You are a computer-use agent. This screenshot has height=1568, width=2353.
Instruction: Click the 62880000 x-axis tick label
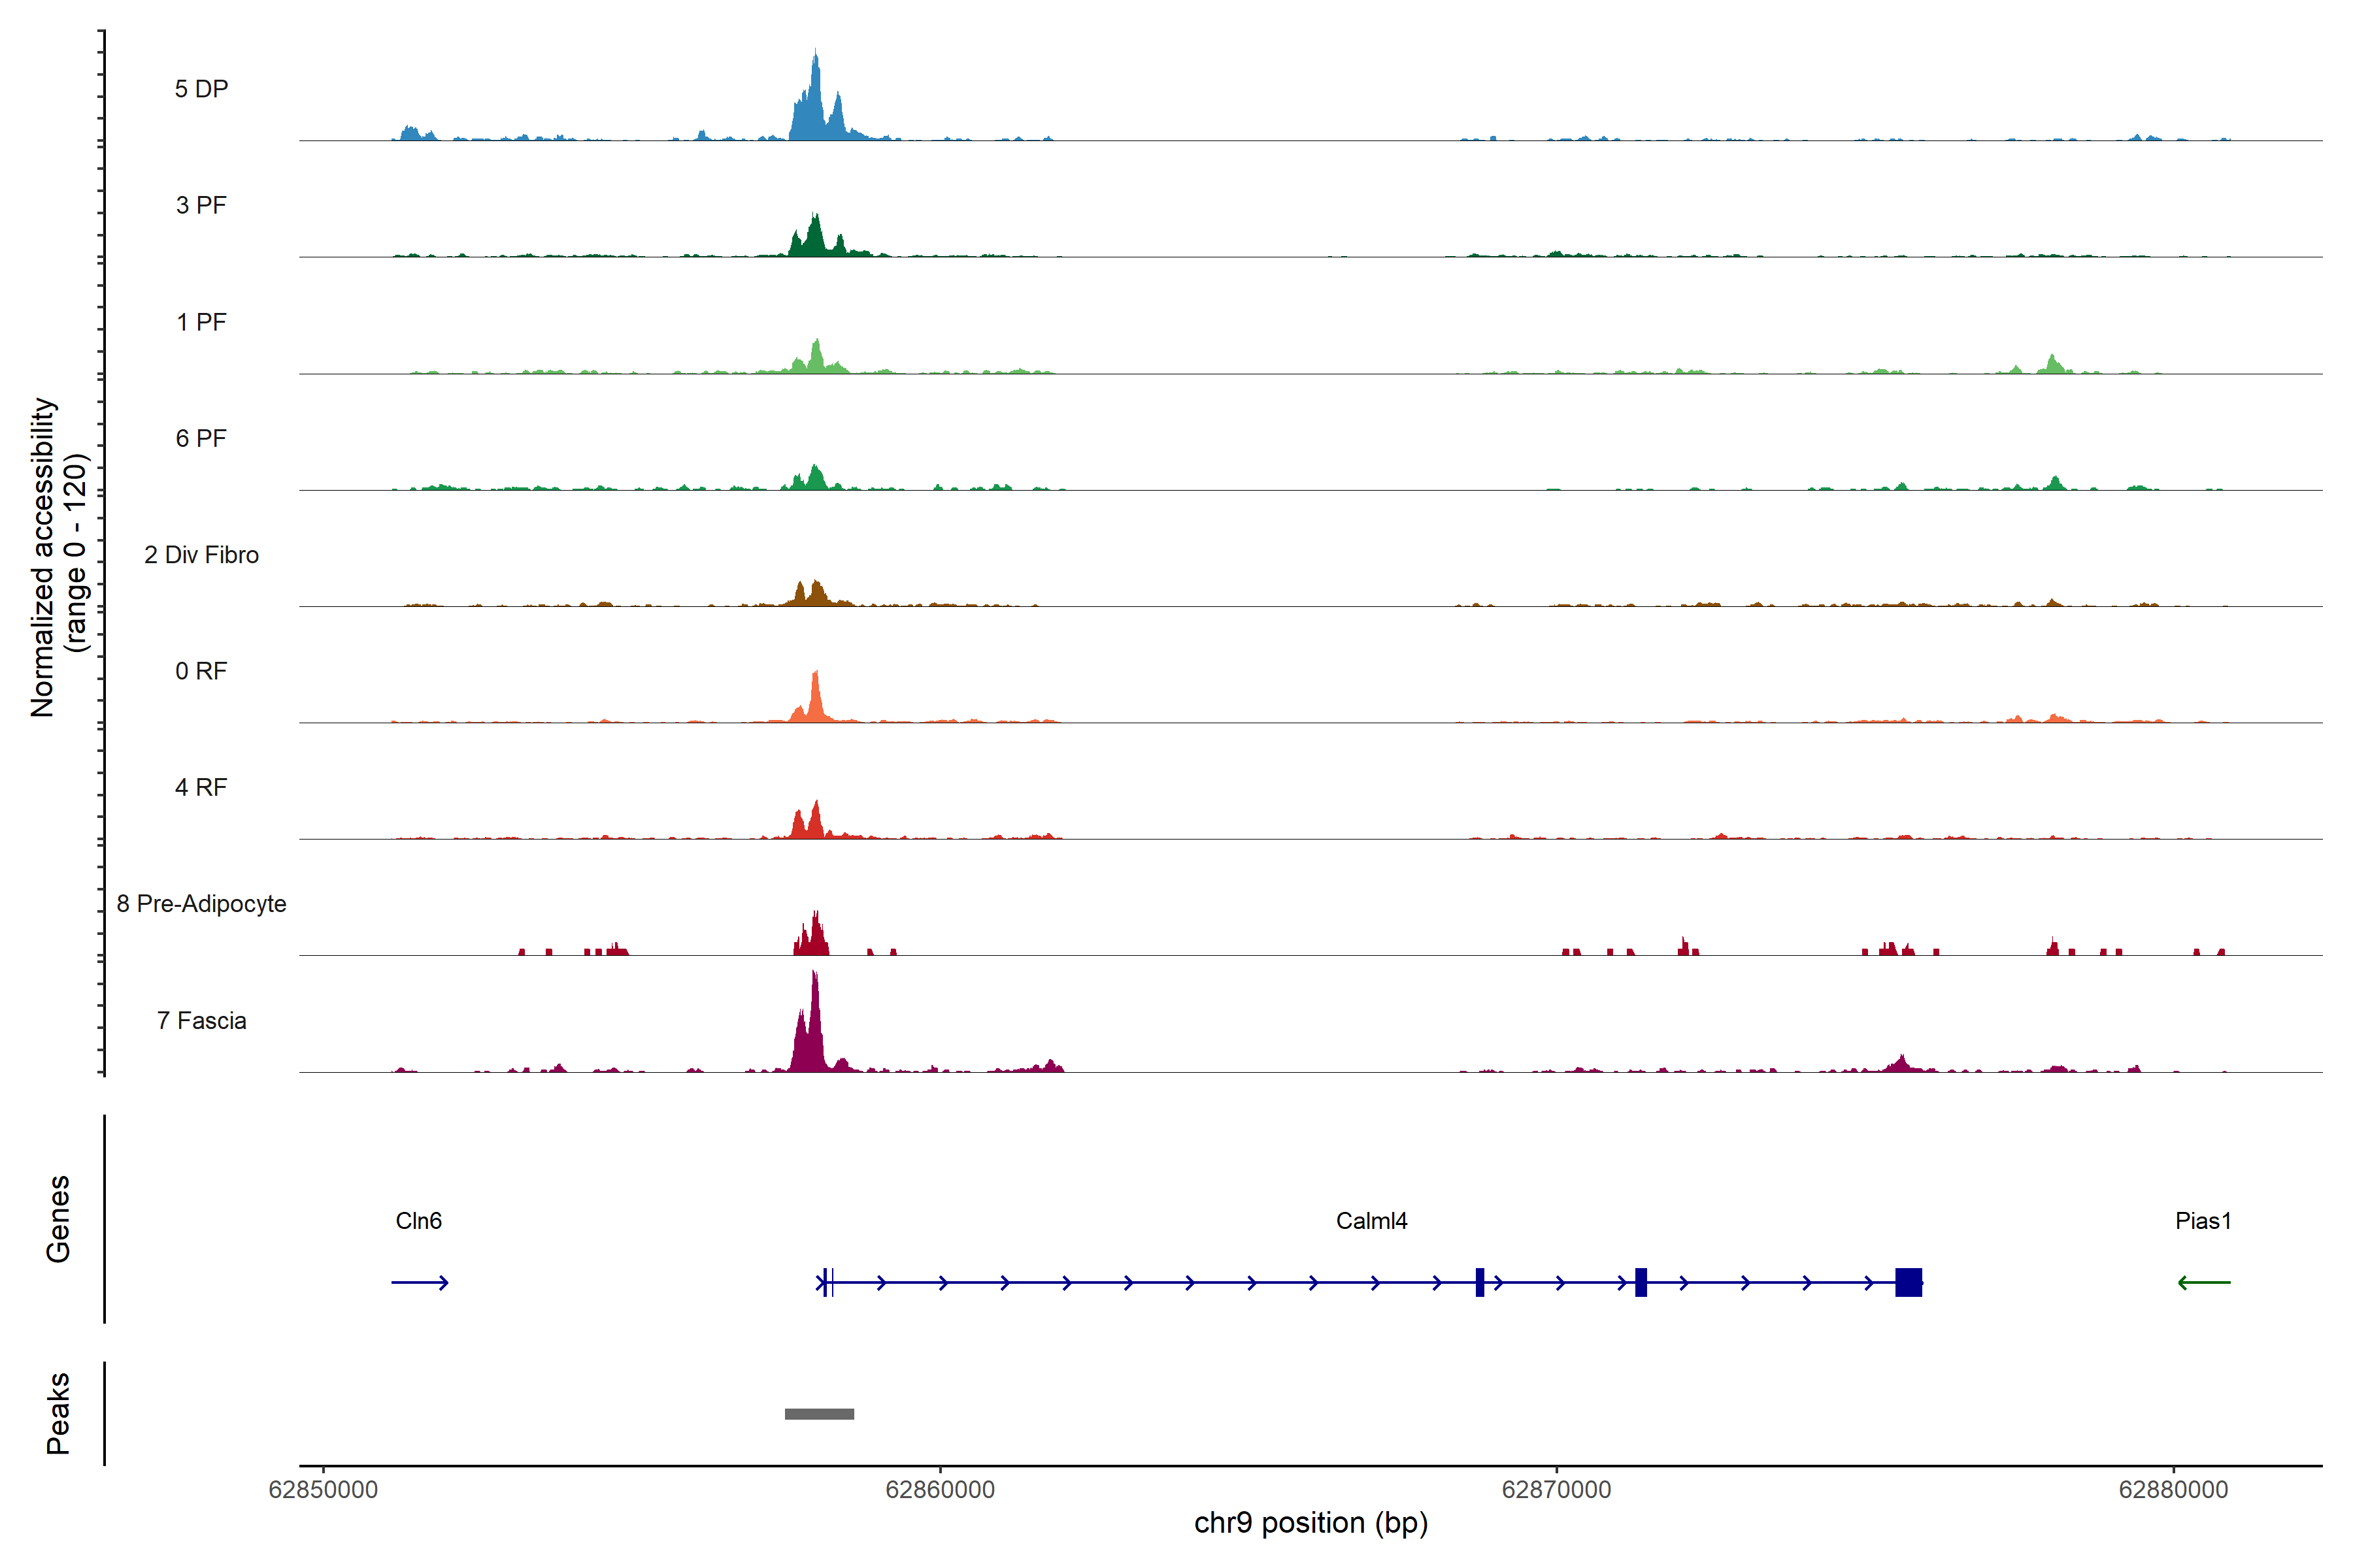pyautogui.click(x=2173, y=1489)
